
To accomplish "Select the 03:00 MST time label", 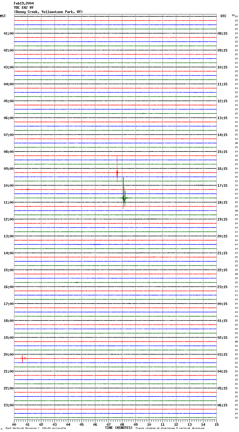I will tap(8, 67).
